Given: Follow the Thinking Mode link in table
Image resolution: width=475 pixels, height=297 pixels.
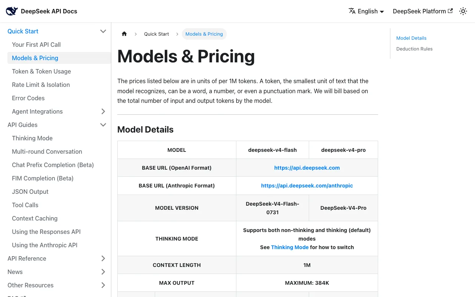Looking at the screenshot, I should [290, 247].
